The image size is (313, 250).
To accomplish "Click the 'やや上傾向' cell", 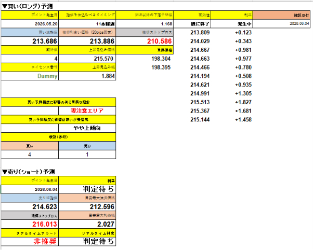I will point(87,128).
